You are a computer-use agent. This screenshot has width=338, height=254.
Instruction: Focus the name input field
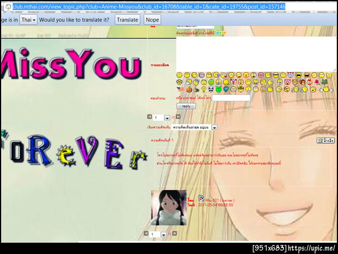pyautogui.click(x=195, y=27)
